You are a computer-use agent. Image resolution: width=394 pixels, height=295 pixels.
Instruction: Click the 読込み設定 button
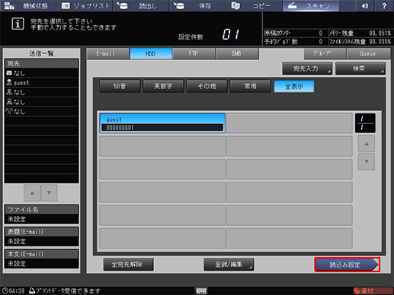tap(347, 265)
